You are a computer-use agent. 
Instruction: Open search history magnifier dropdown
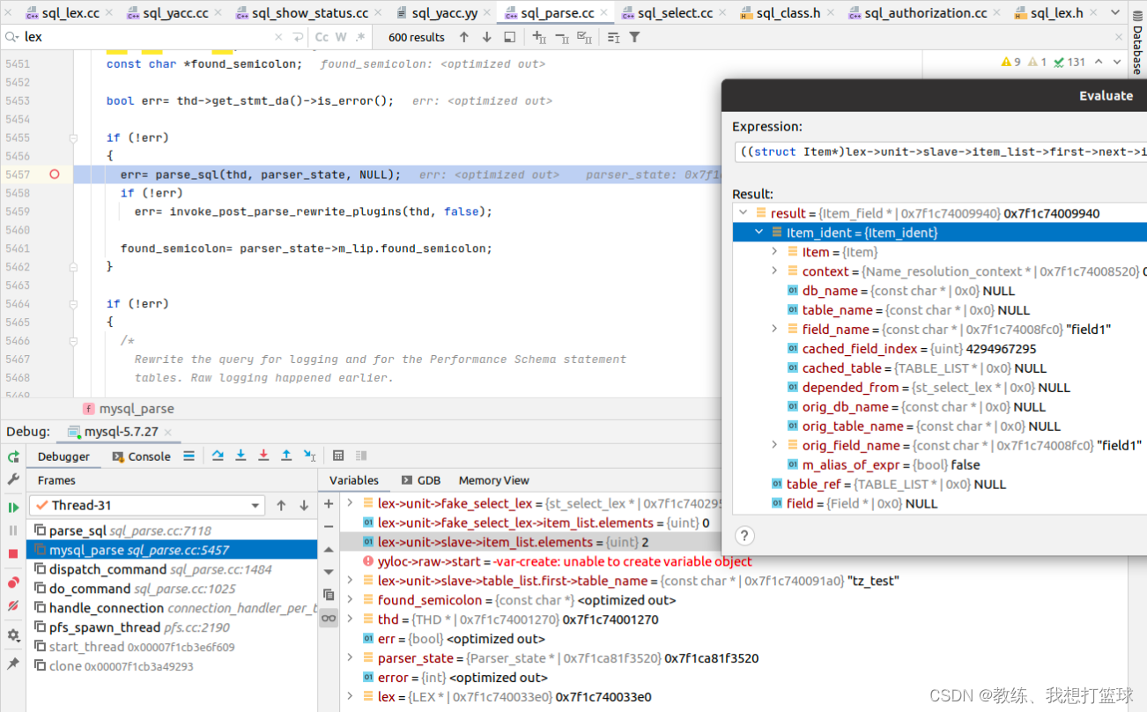coord(11,37)
